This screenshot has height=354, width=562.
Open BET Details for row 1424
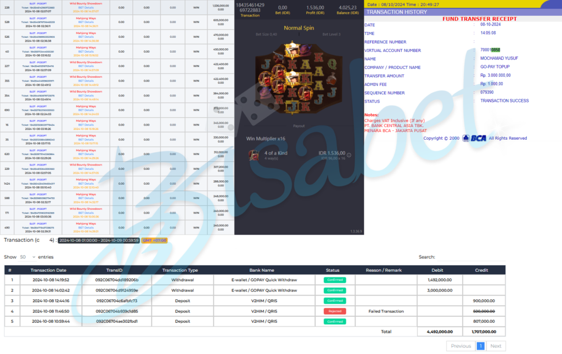point(86,184)
